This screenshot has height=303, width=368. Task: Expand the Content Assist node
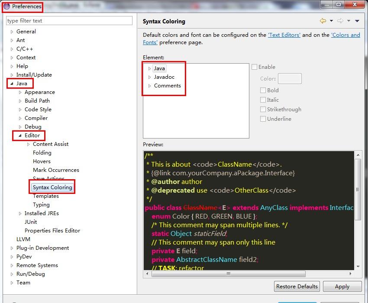(28, 144)
